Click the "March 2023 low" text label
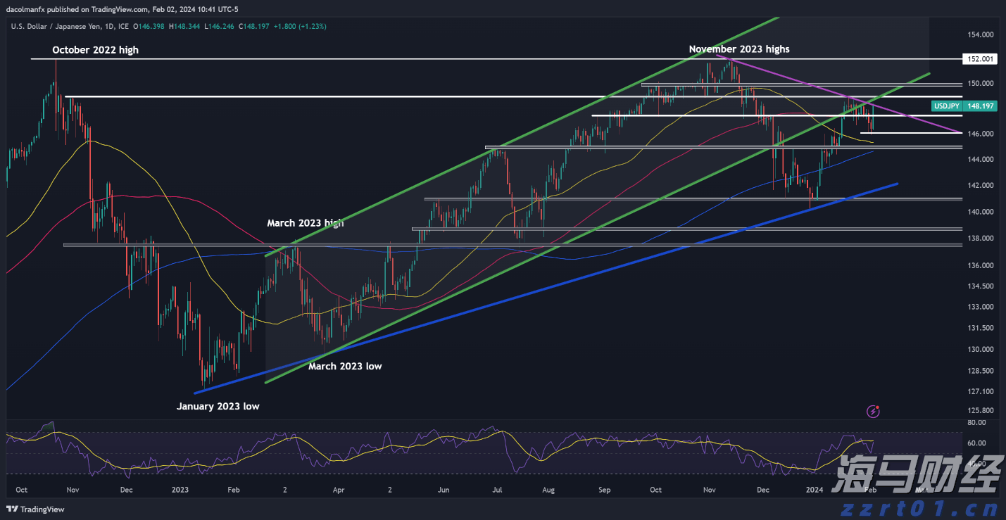This screenshot has width=1006, height=520. tap(345, 366)
